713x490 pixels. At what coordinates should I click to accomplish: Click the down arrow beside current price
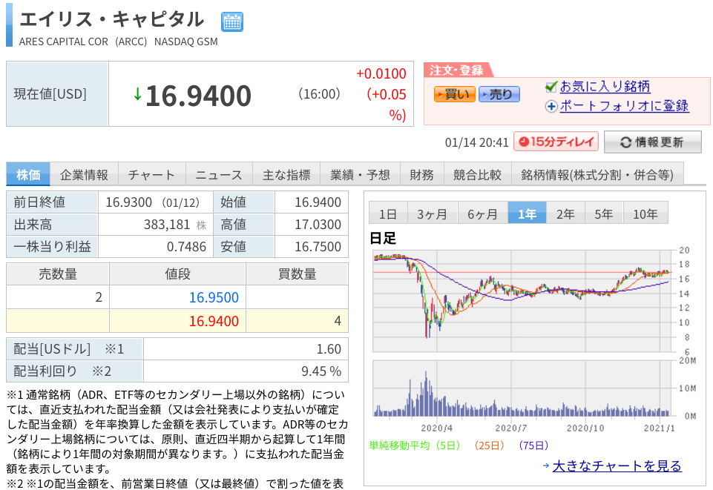click(137, 94)
